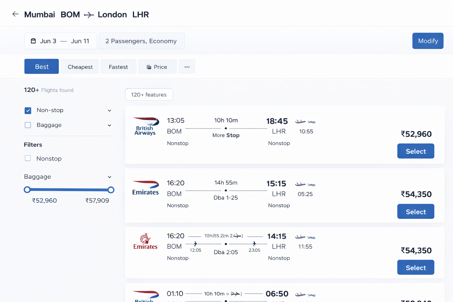The height and width of the screenshot is (302, 453).
Task: Click the calendar icon in the dates field
Action: tap(33, 41)
